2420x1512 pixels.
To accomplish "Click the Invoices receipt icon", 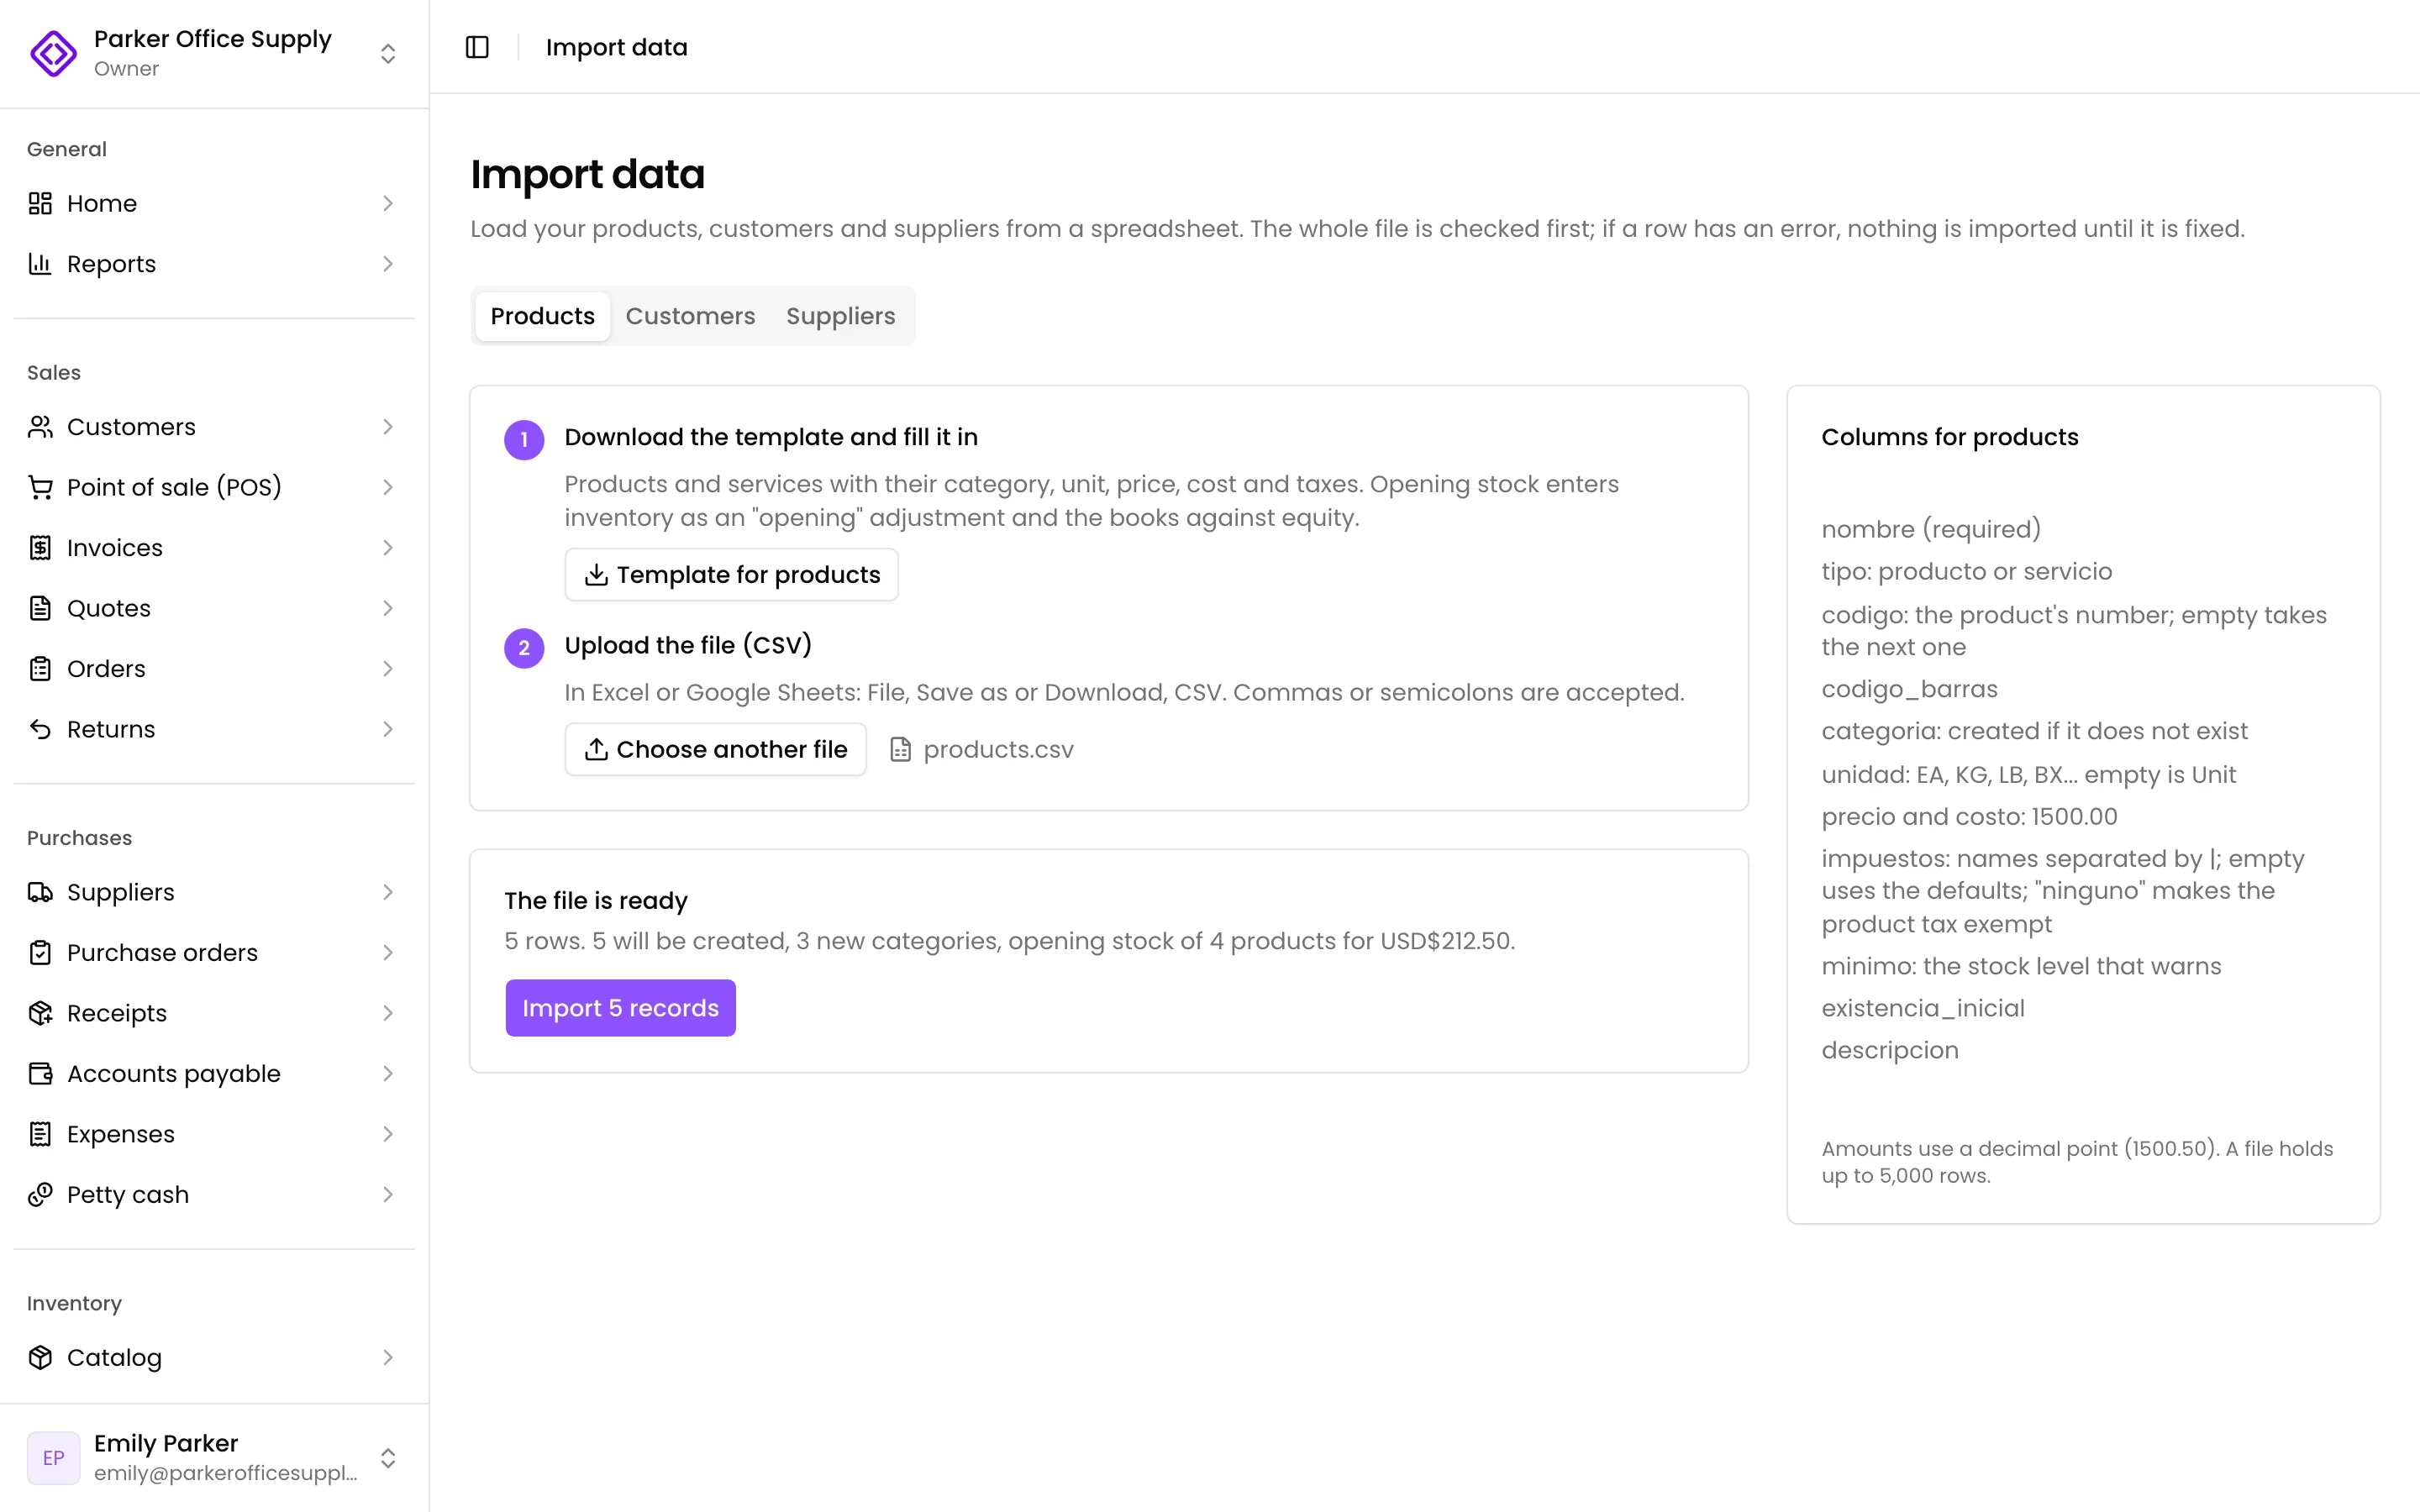I will point(40,548).
